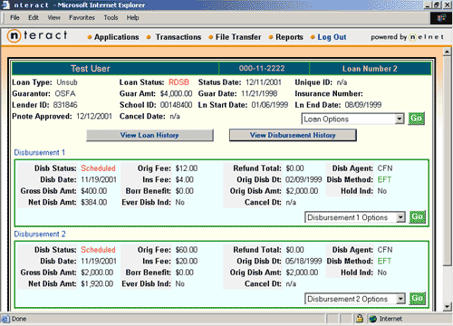Click Log Out link
The height and width of the screenshot is (326, 453).
click(332, 37)
